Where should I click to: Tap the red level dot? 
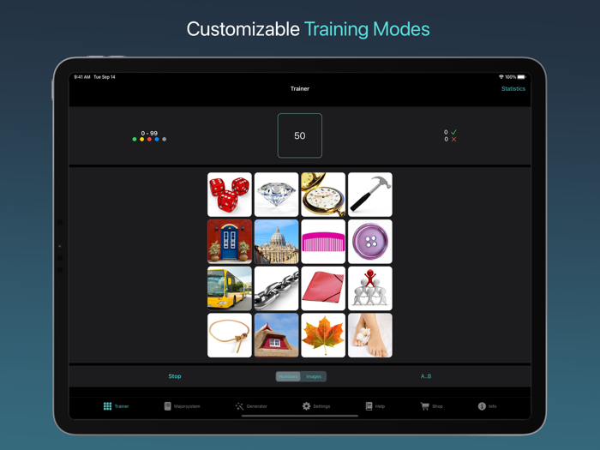(x=149, y=139)
